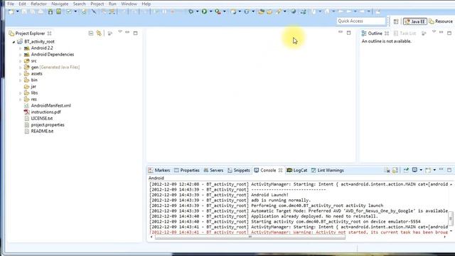Open the Refactor menu
Screen dimensions: 455x256
coord(38,4)
